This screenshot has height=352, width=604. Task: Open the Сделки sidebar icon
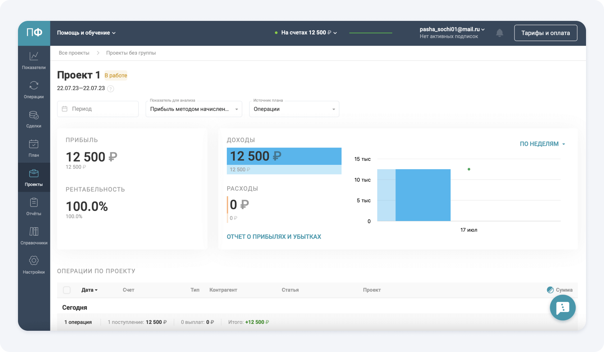click(34, 119)
